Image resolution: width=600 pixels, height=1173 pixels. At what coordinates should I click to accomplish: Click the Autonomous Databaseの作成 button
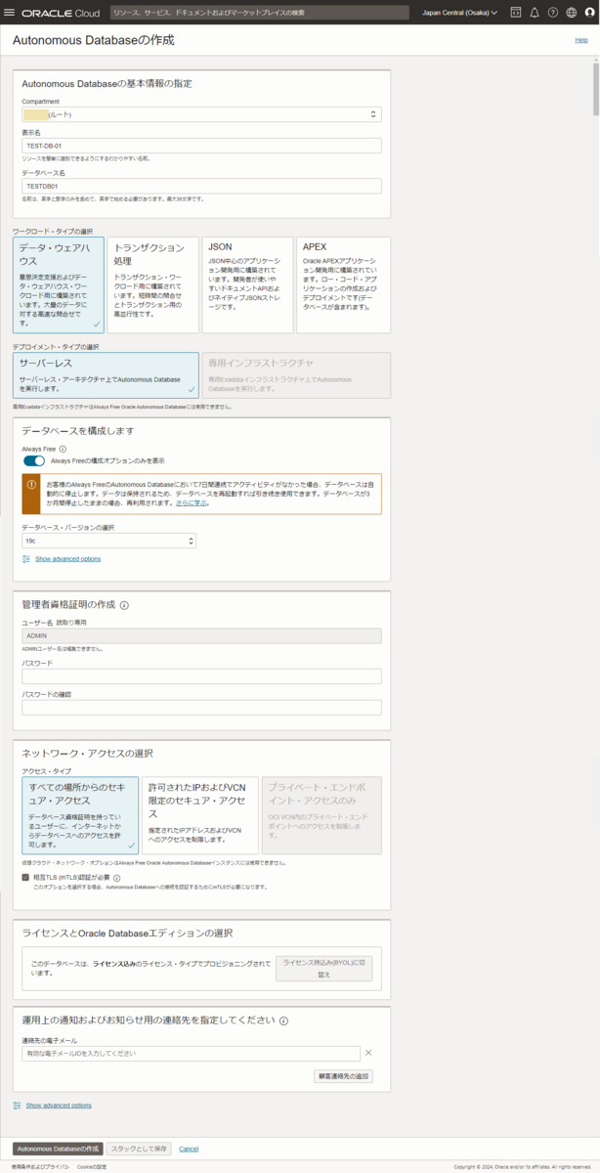tap(59, 1149)
